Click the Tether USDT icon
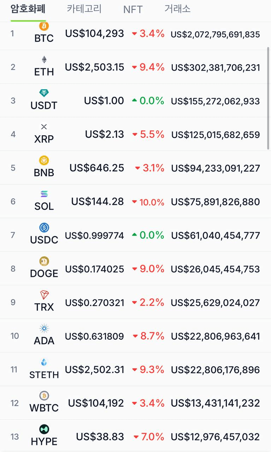 [44, 93]
